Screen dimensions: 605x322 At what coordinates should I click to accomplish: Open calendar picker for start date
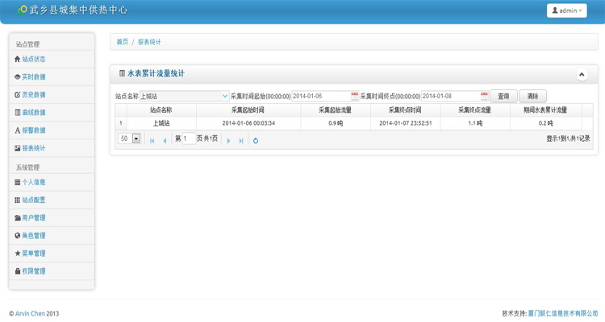pos(355,96)
